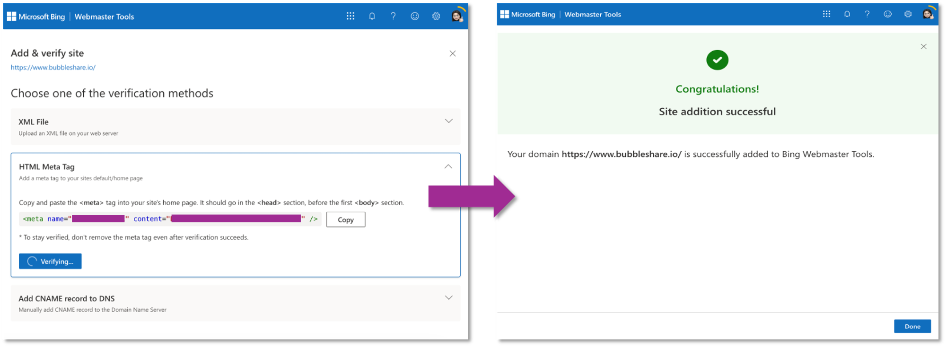Screen dimensions: 946x347
Task: Click the 'To stay verified' note
Action: [134, 237]
